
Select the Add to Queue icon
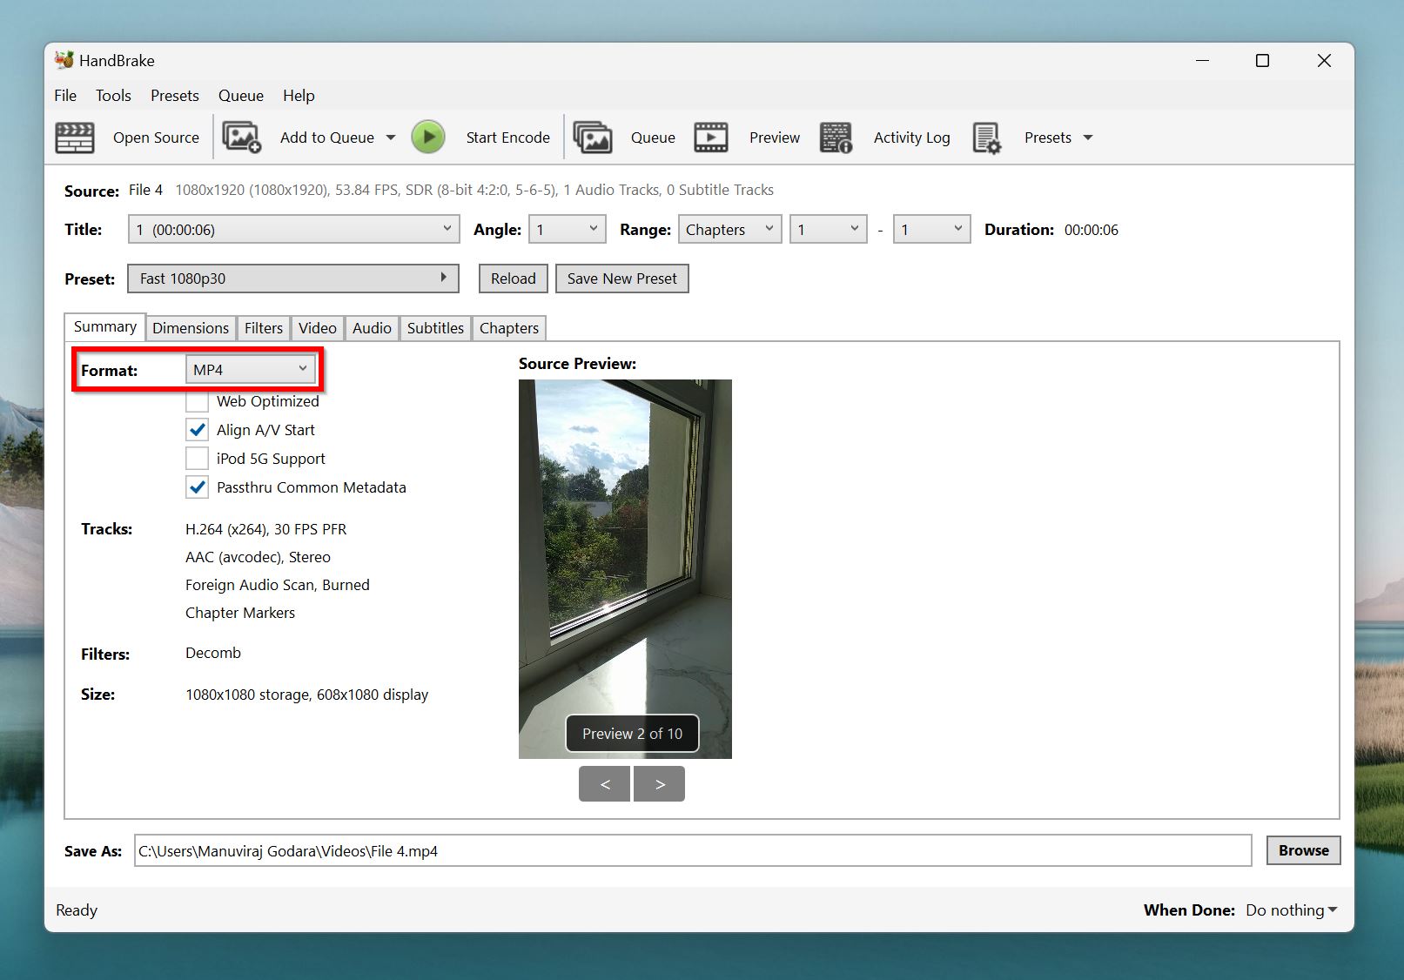click(241, 137)
